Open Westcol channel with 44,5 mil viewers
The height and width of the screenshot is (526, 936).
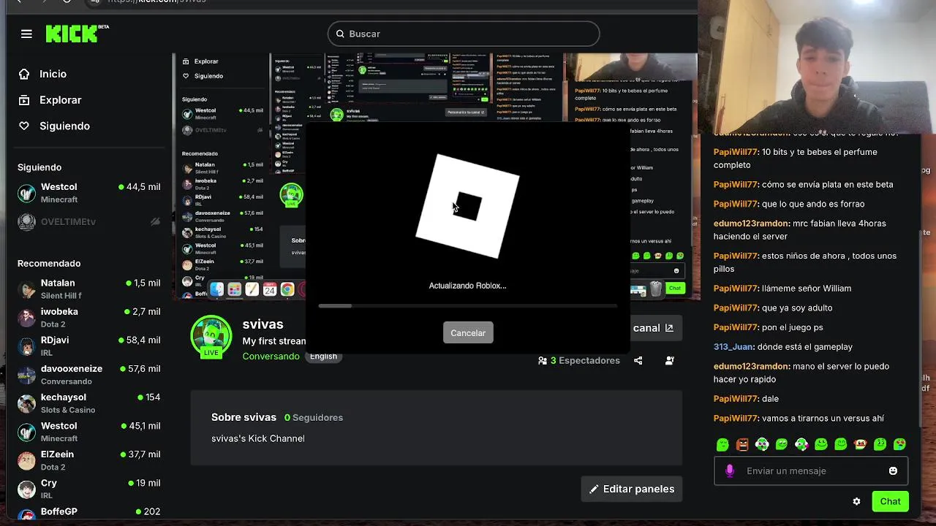[x=89, y=193]
